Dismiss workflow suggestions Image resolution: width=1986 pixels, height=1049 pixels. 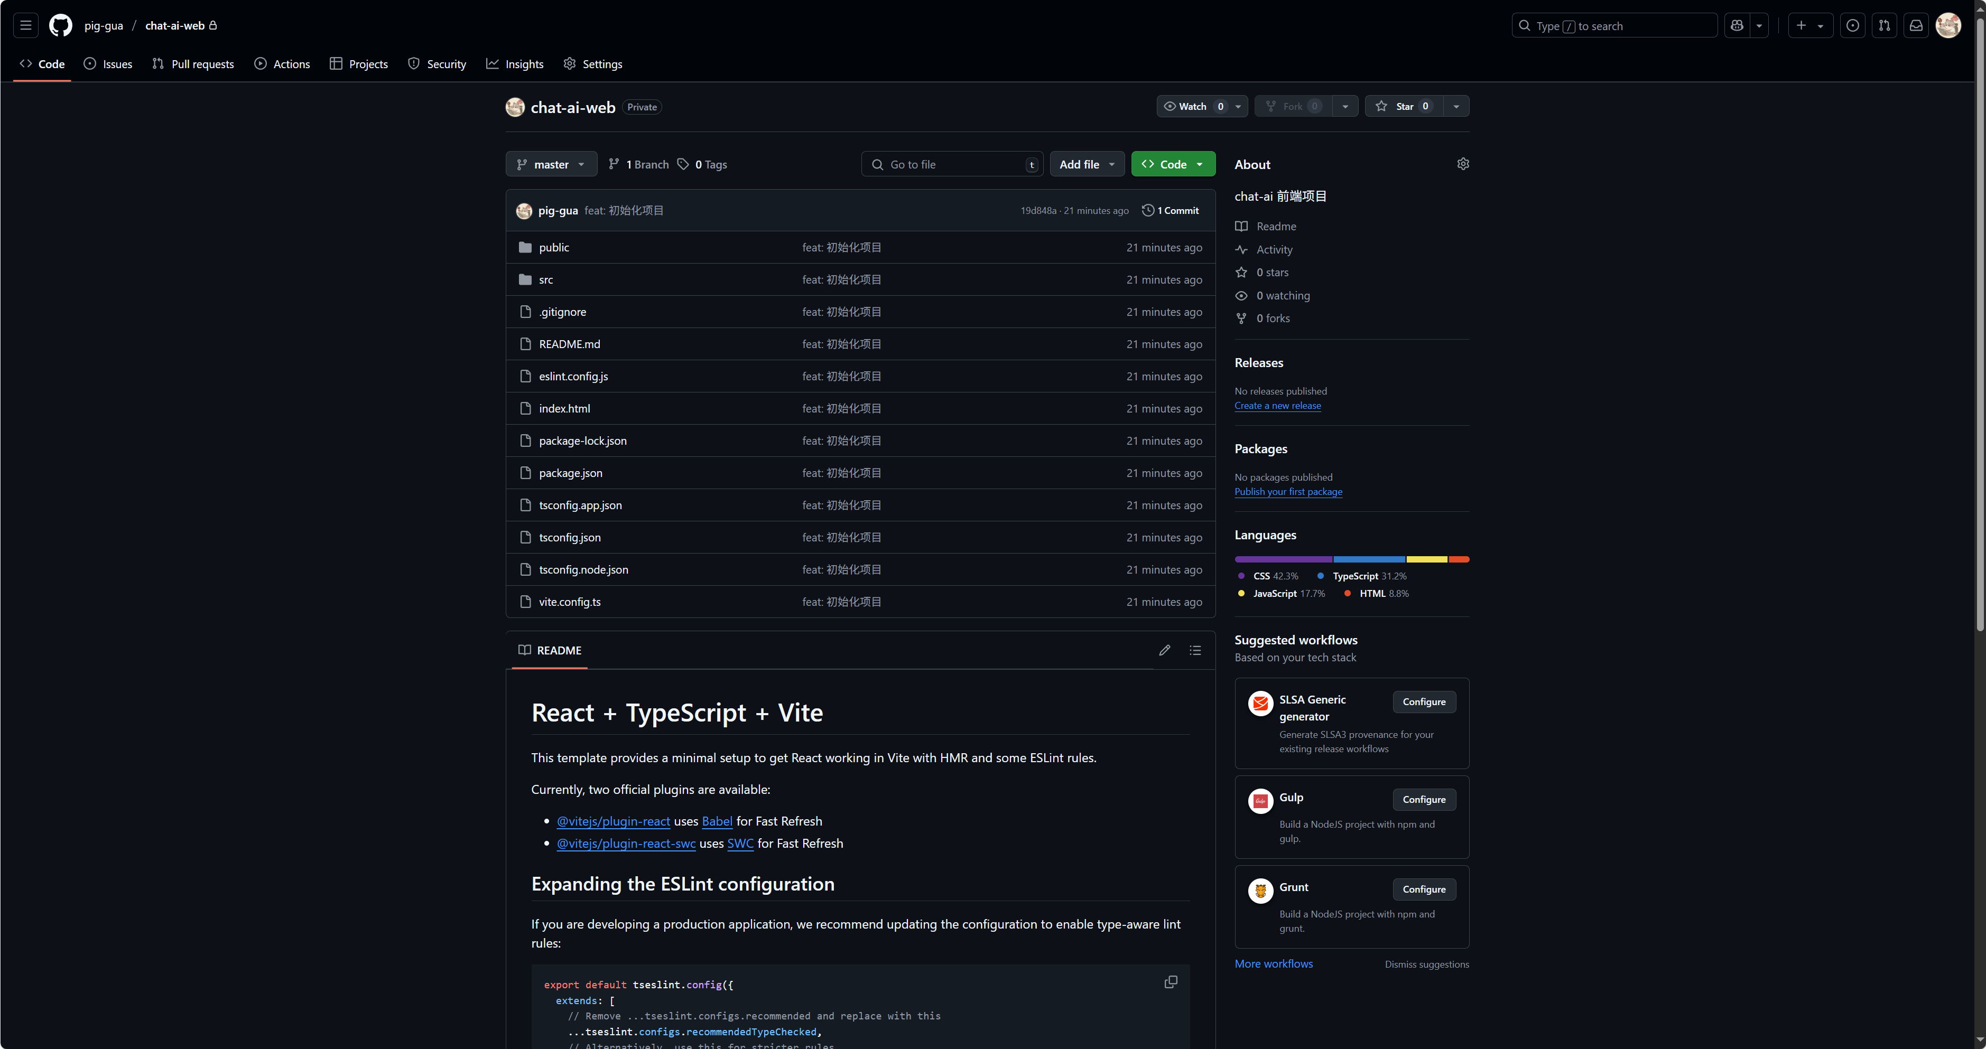tap(1426, 964)
